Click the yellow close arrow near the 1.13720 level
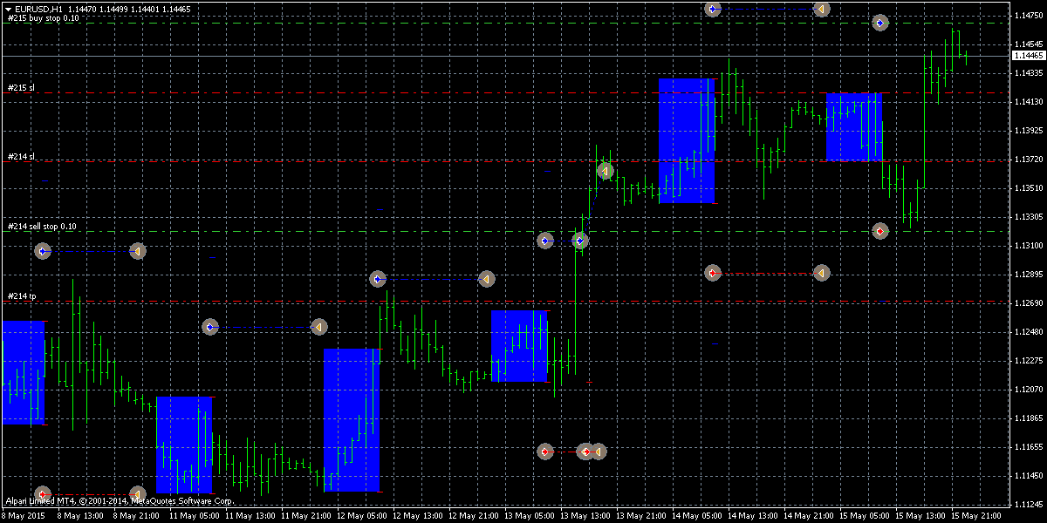The width and height of the screenshot is (1047, 523). tap(605, 171)
